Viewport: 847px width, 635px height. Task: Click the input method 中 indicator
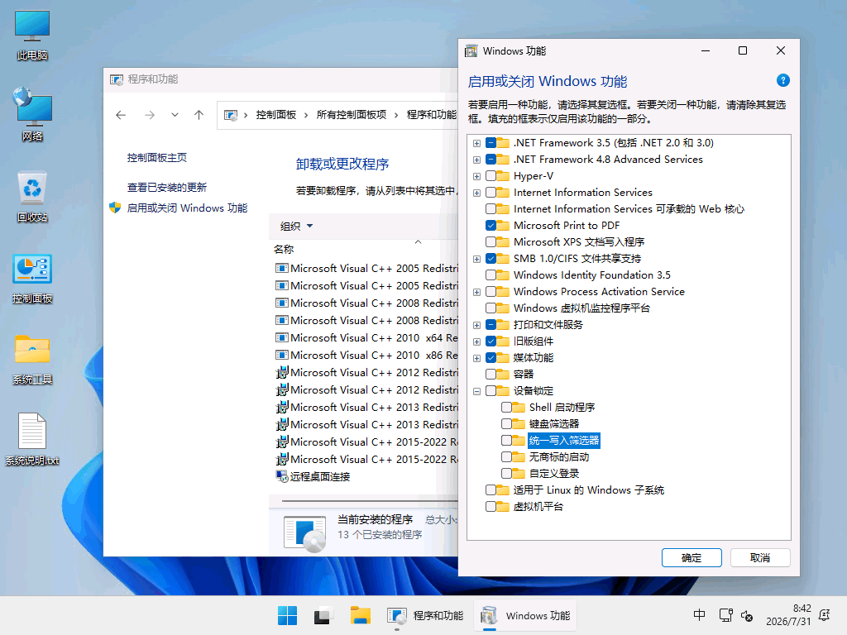tap(699, 615)
